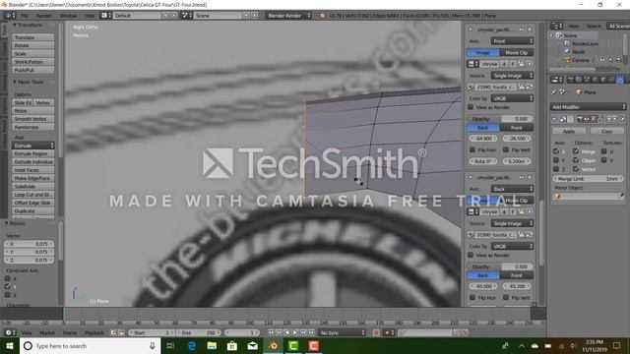Click the Info editor type icon
Screen dimensions: 630x354
pos(10,16)
